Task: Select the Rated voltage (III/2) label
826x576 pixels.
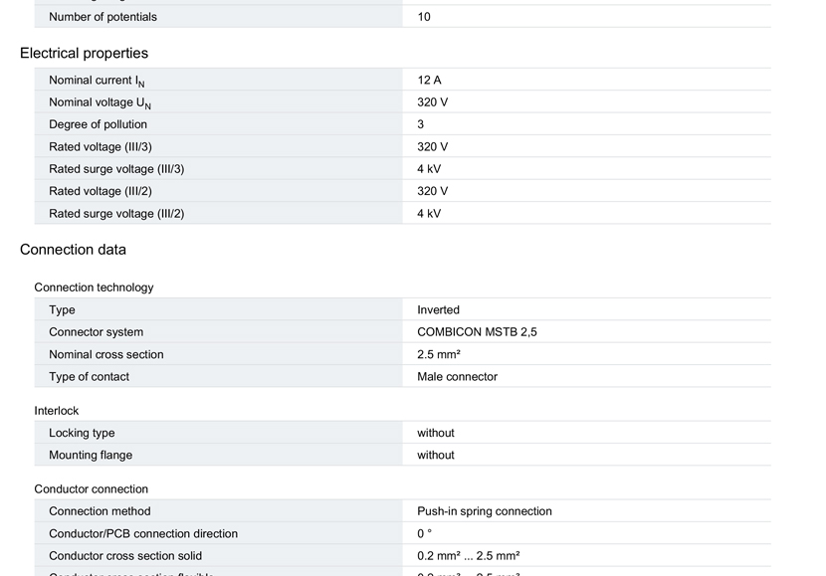Action: 101,191
